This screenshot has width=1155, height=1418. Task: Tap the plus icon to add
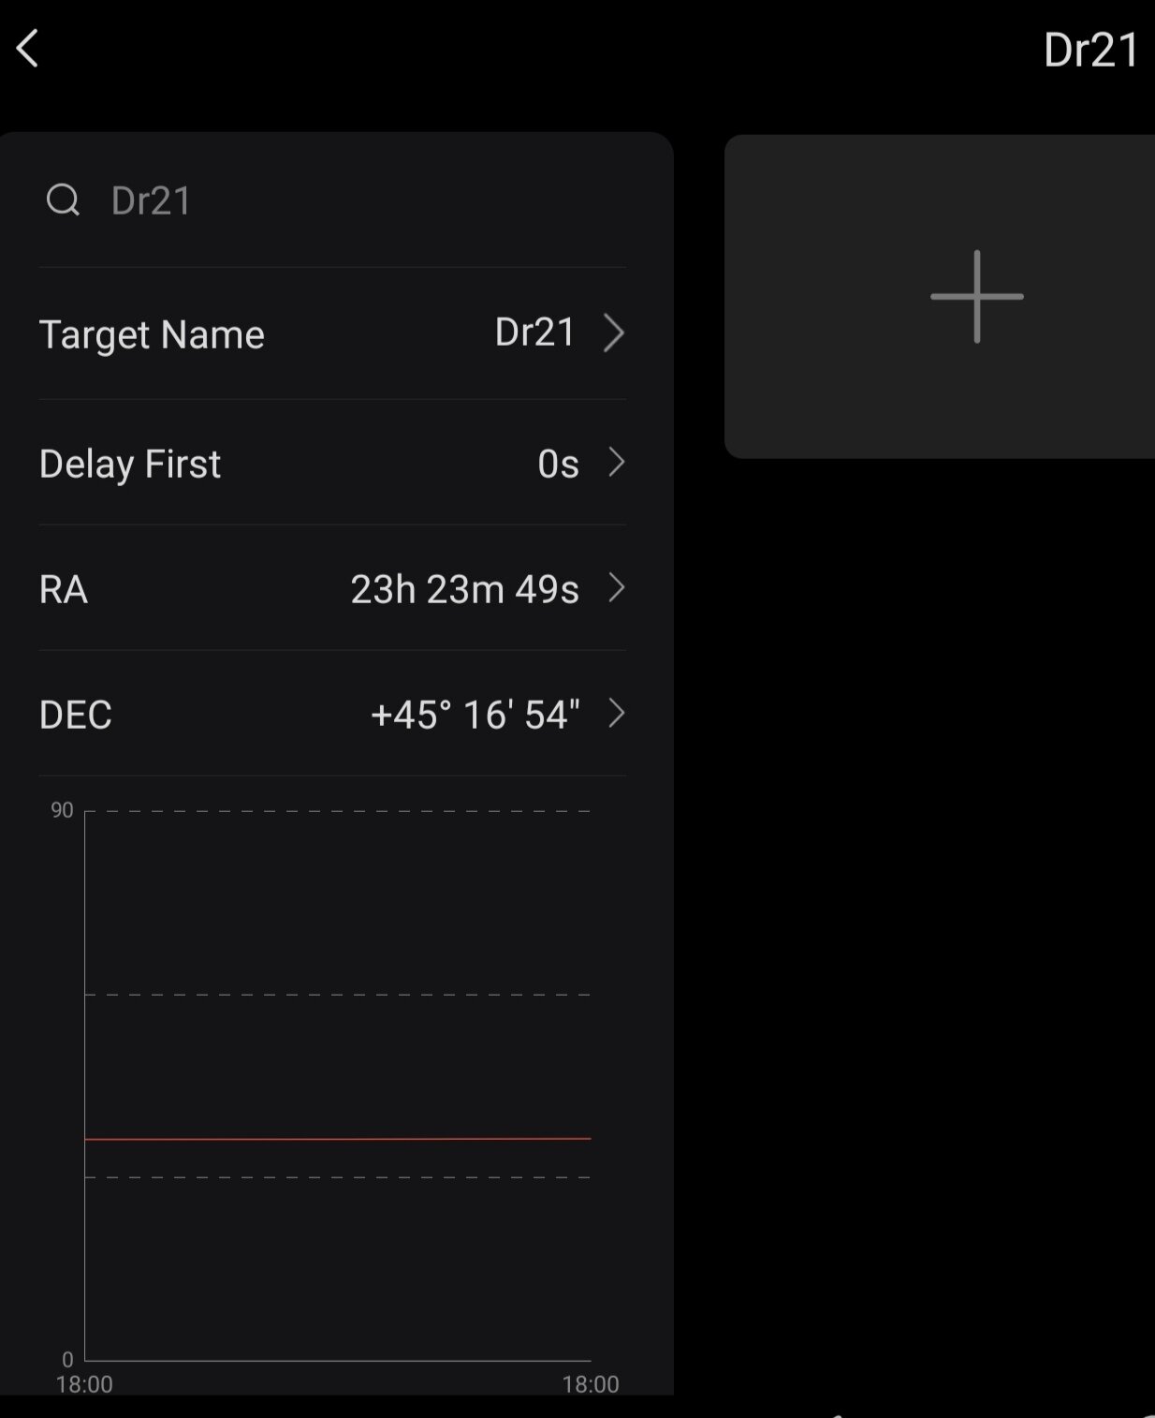(976, 296)
